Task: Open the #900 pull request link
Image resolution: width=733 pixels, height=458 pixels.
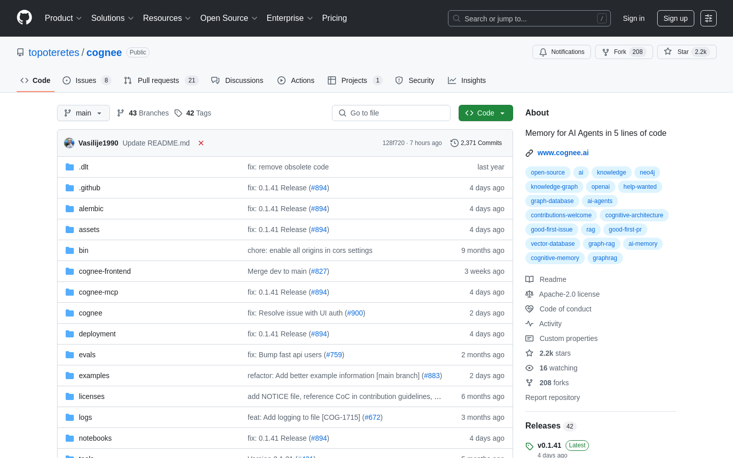Action: point(355,313)
